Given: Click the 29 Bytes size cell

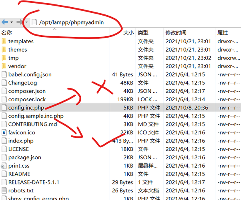Looking at the screenshot, I should point(123,182).
